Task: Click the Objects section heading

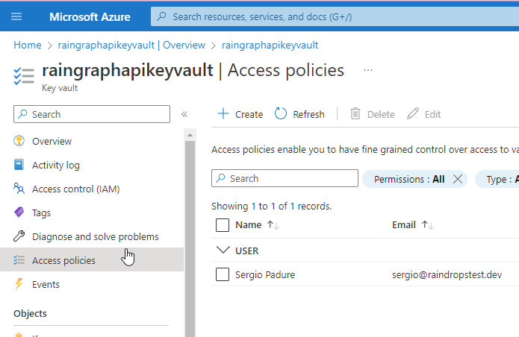Action: (30, 313)
